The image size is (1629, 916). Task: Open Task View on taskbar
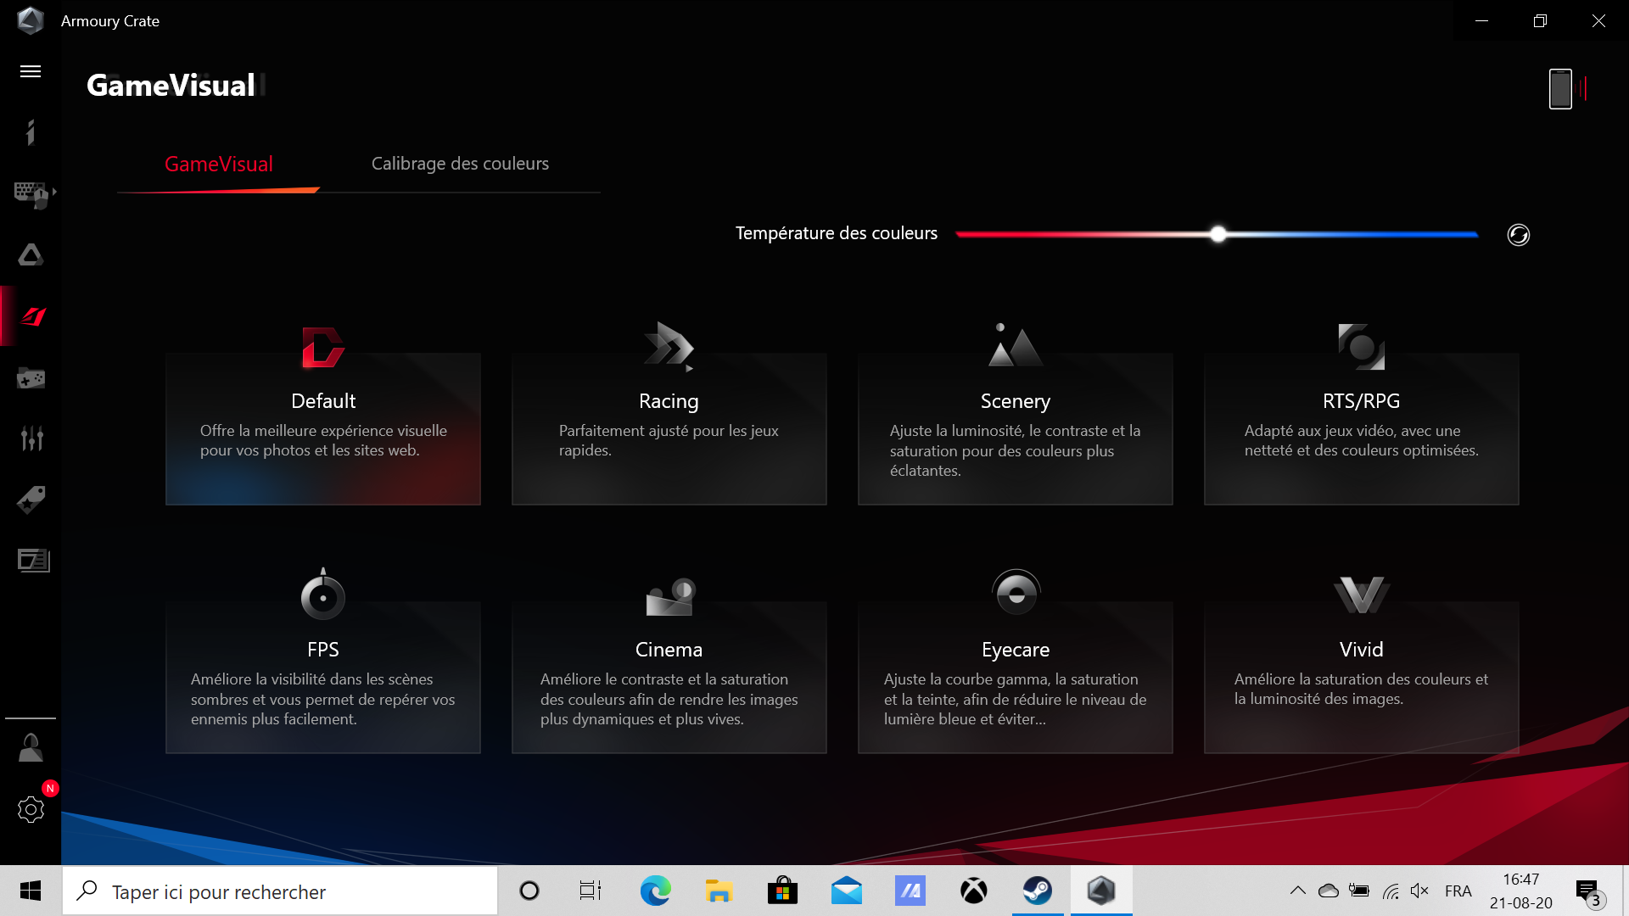591,891
